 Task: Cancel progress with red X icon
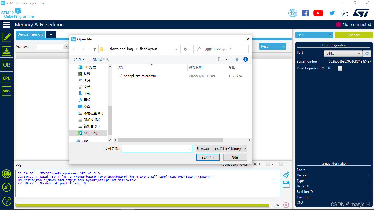coord(286,205)
